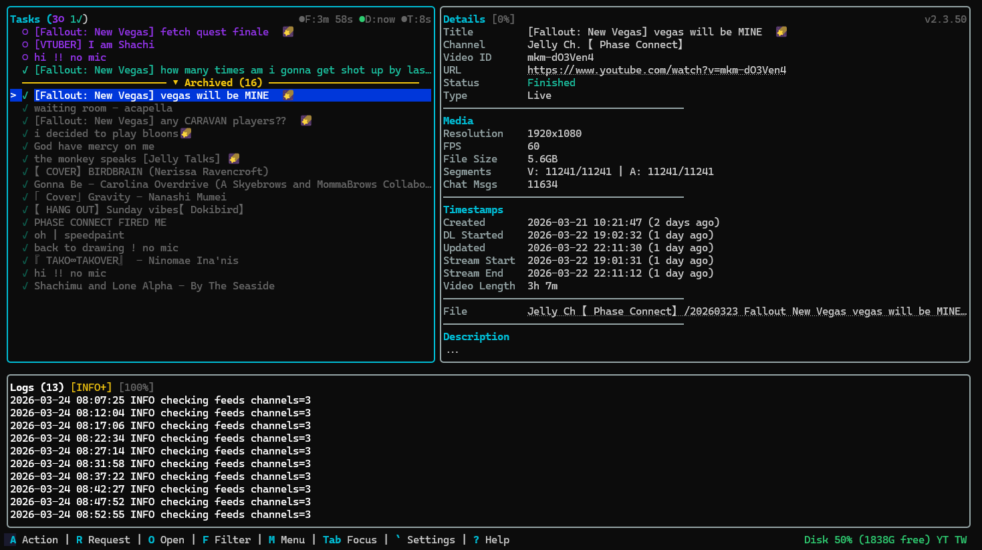Screen dimensions: 982x550
Task: Click the Timestamps section heading
Action: pos(473,210)
